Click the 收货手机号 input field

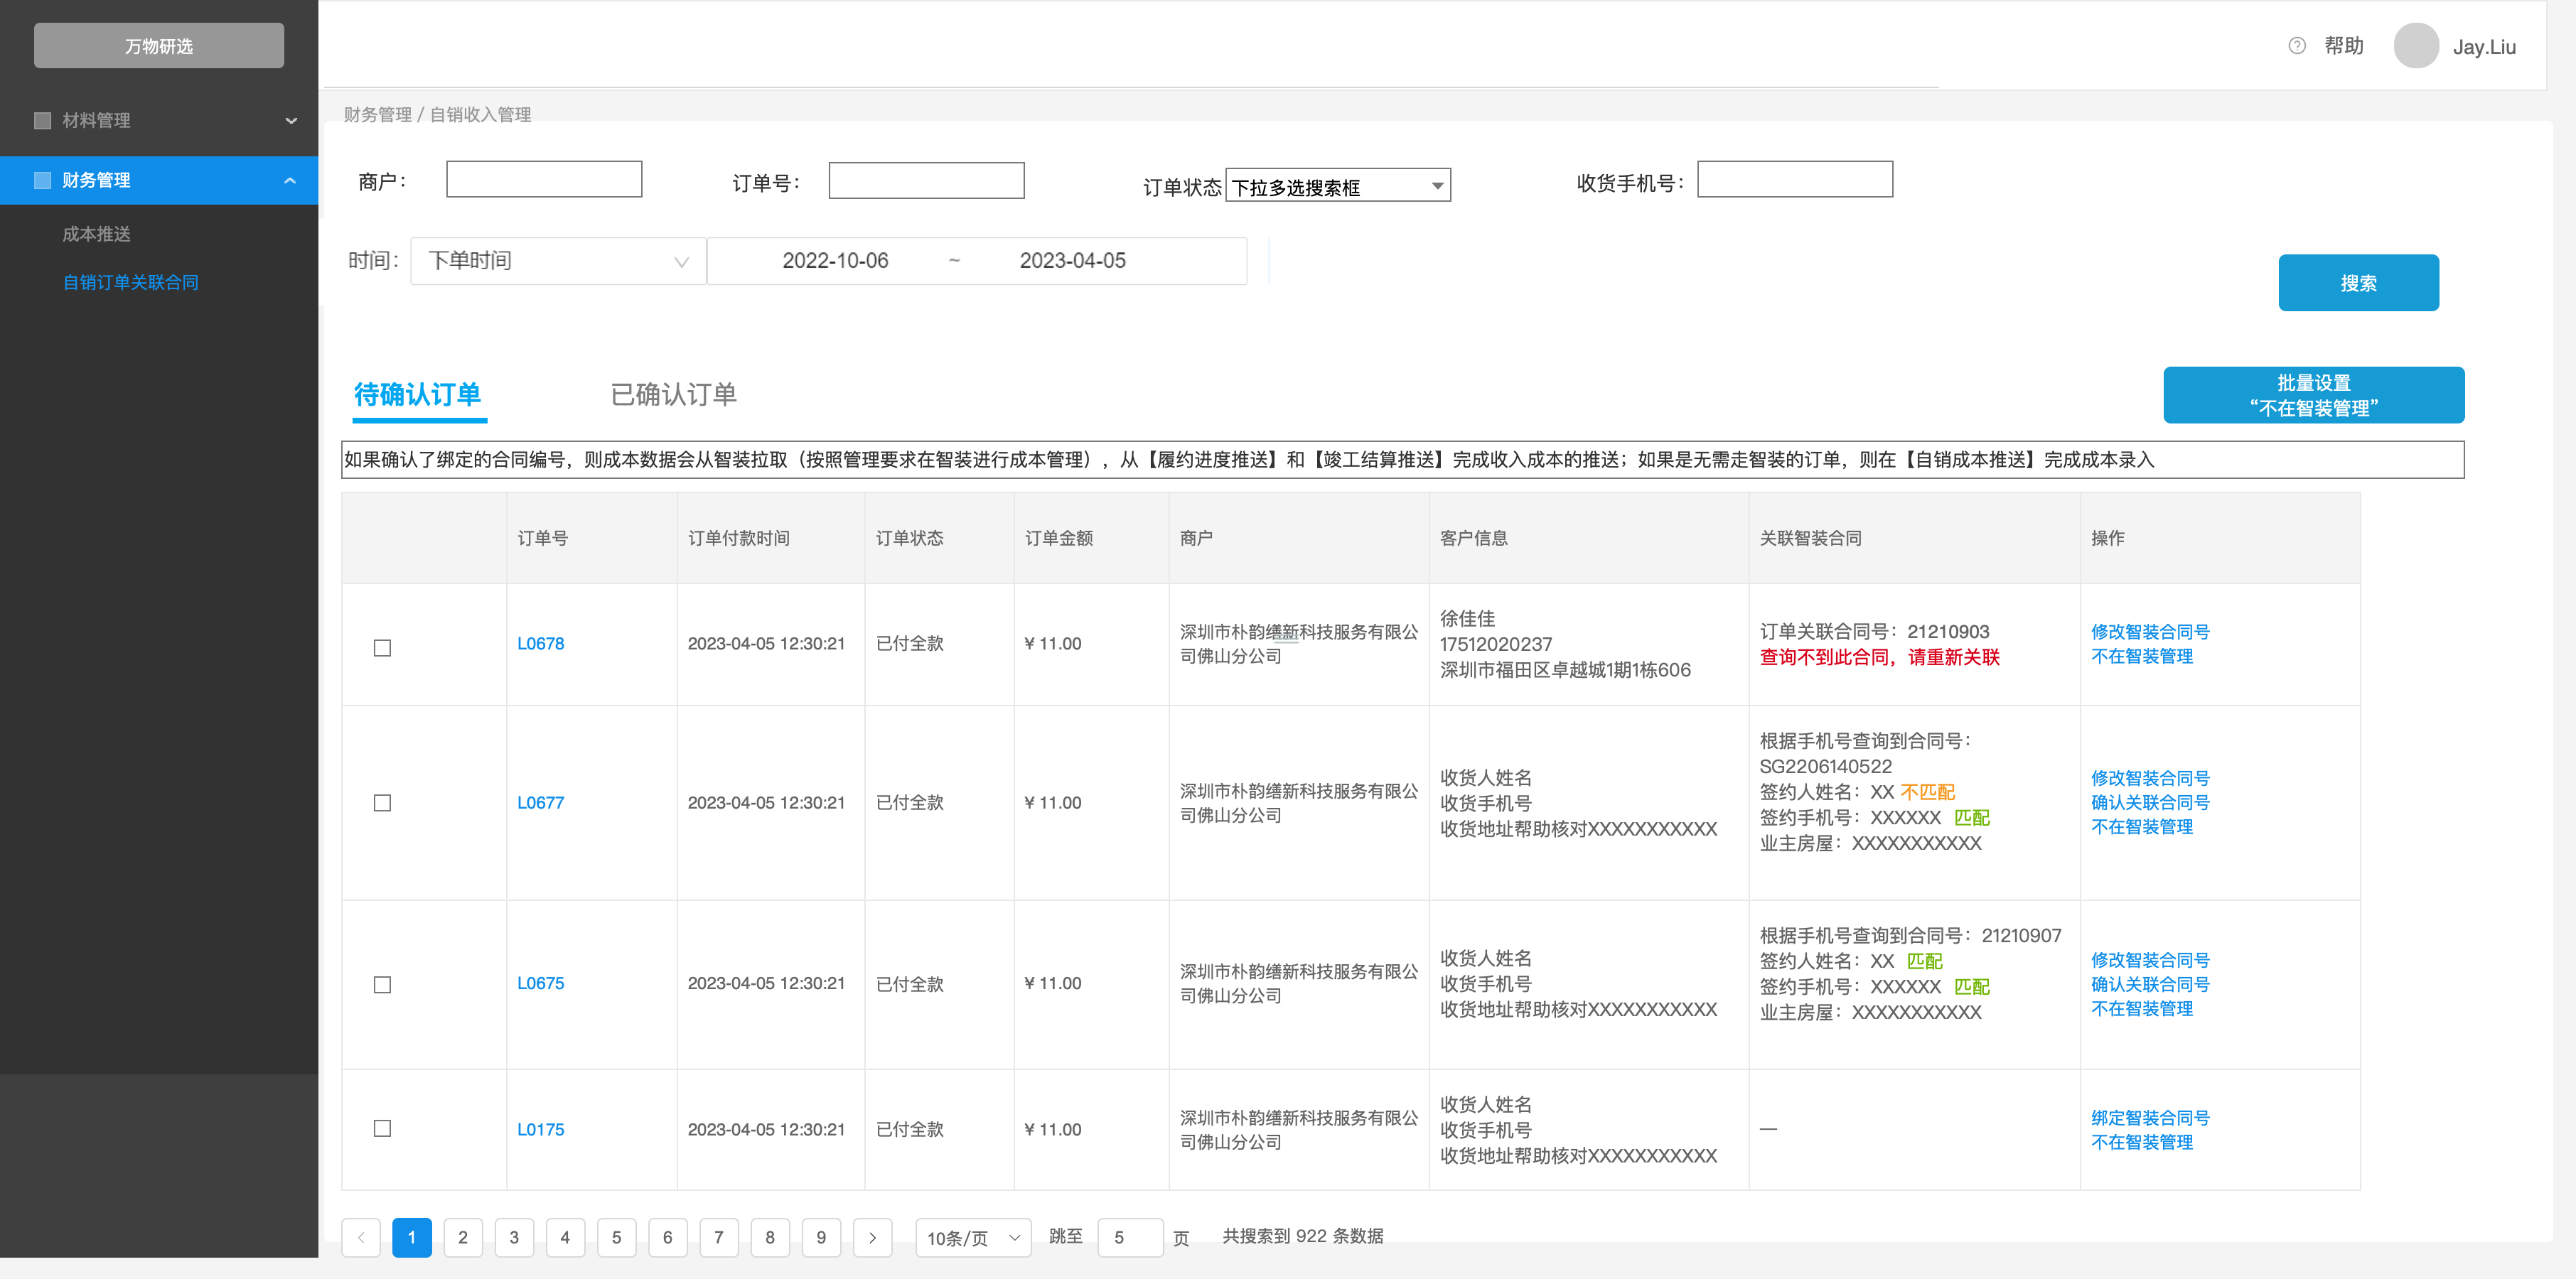pos(1794,180)
